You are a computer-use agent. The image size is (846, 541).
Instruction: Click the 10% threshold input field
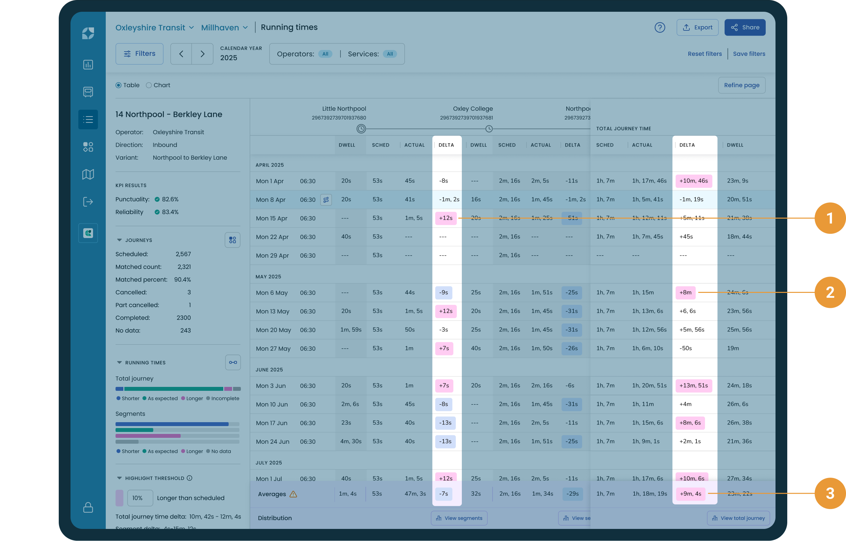pos(140,498)
